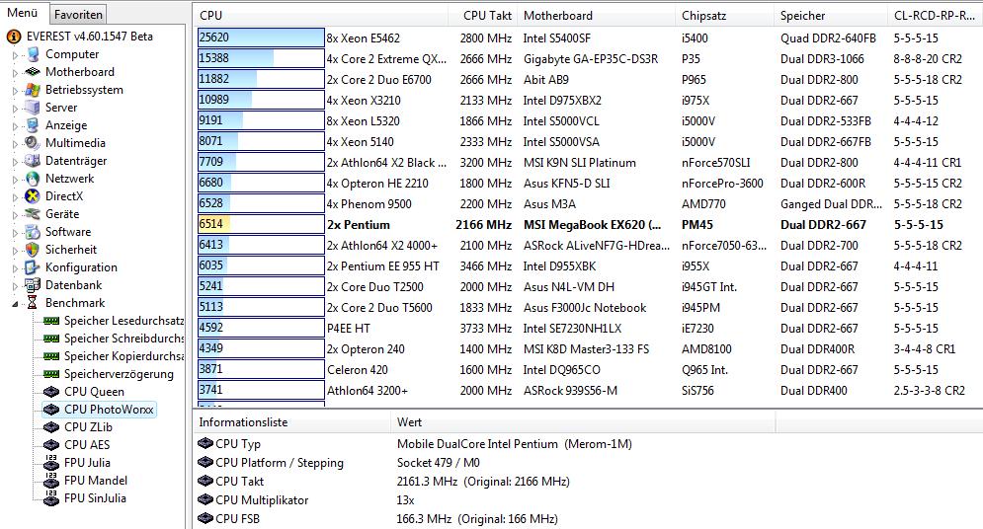This screenshot has width=983, height=529.
Task: Select the 8x Xeon E5462 result row
Action: [588, 38]
